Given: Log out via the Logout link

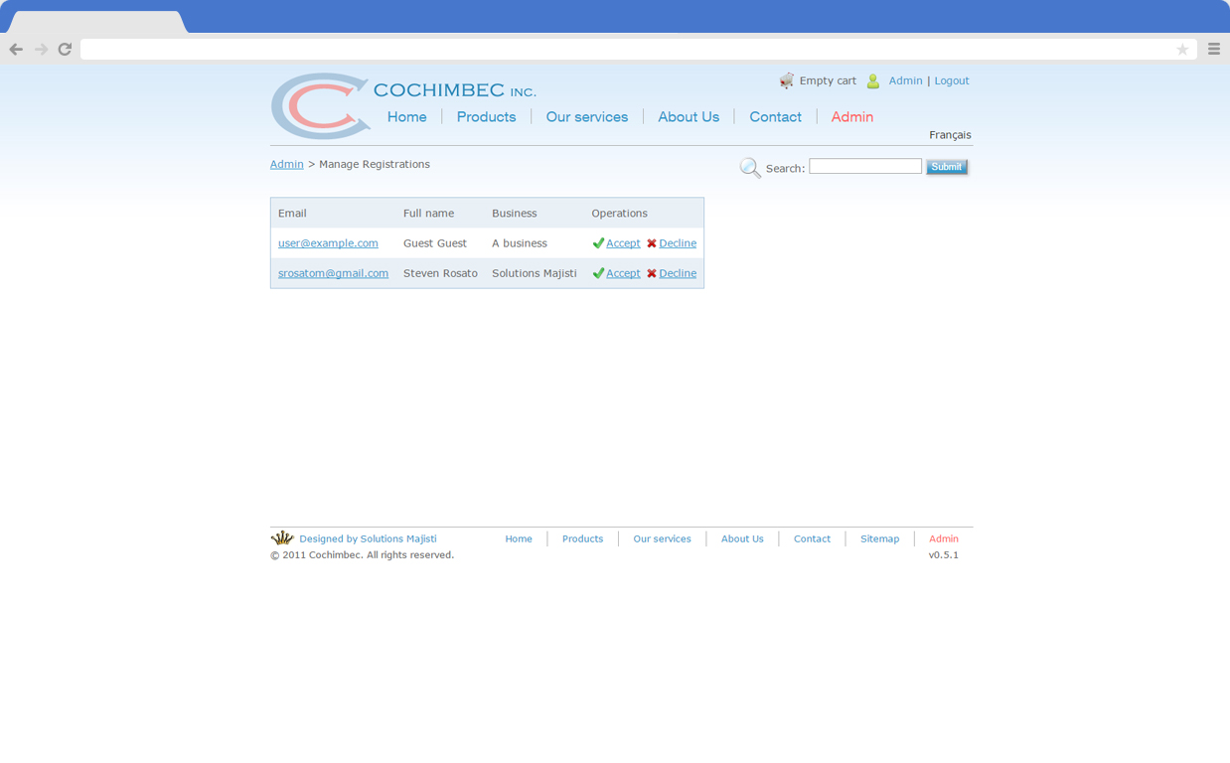Looking at the screenshot, I should 951,80.
